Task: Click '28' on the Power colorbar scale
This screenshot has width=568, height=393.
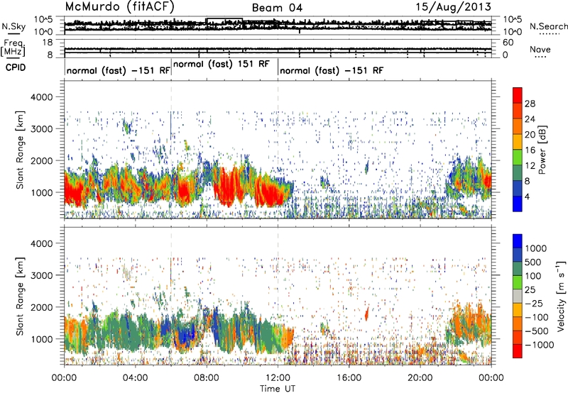Action: point(530,104)
